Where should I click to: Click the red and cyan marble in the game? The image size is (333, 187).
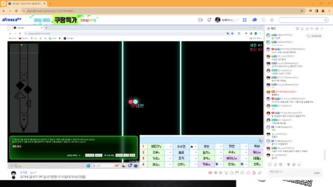[133, 102]
